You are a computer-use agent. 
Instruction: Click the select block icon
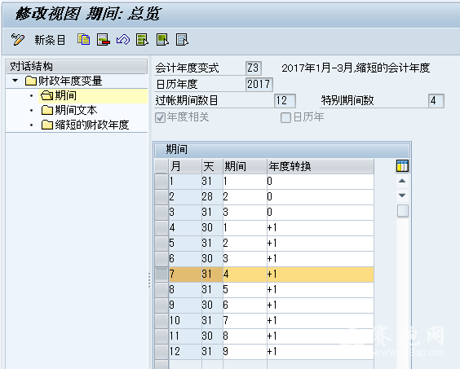pyautogui.click(x=162, y=40)
